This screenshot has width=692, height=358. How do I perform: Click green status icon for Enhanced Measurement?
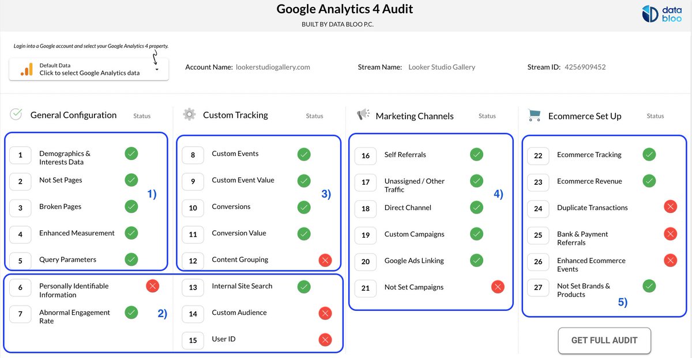pos(131,233)
